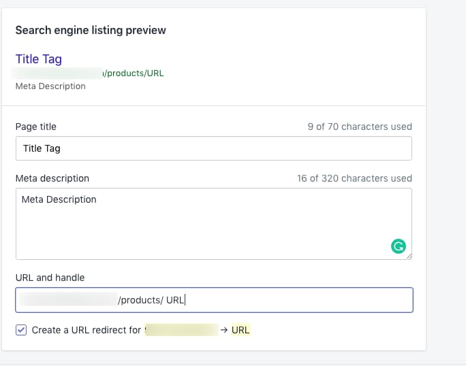Click the green Grammarly icon in Meta description
The height and width of the screenshot is (366, 466).
pos(399,247)
